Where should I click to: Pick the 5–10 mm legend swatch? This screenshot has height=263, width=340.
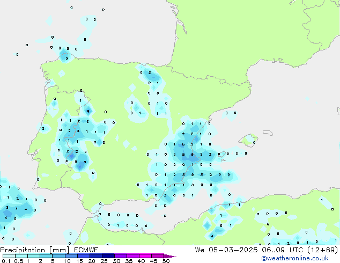[58, 256]
